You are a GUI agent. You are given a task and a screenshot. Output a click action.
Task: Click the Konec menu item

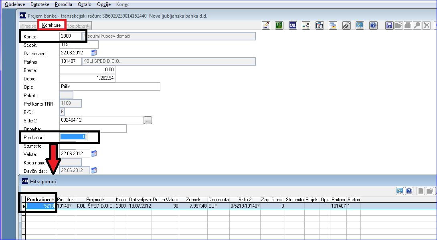(x=123, y=4)
